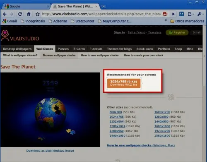This screenshot has width=207, height=162.
Task: Click Download as plain desktop image
Action: (x=50, y=150)
